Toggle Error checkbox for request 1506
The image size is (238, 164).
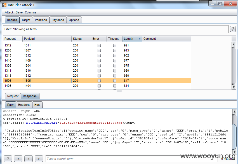click(x=99, y=81)
